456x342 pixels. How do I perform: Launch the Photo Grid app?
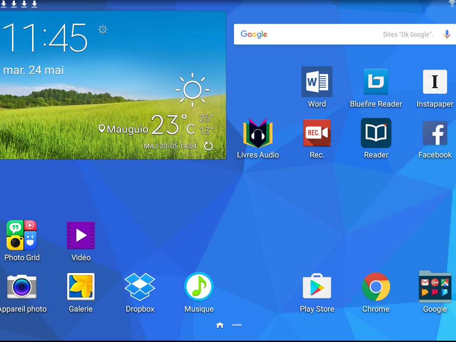pyautogui.click(x=21, y=235)
